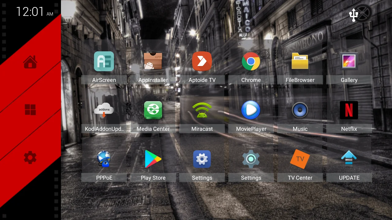
Task: Select the "Media Center" label
Action: (153, 129)
